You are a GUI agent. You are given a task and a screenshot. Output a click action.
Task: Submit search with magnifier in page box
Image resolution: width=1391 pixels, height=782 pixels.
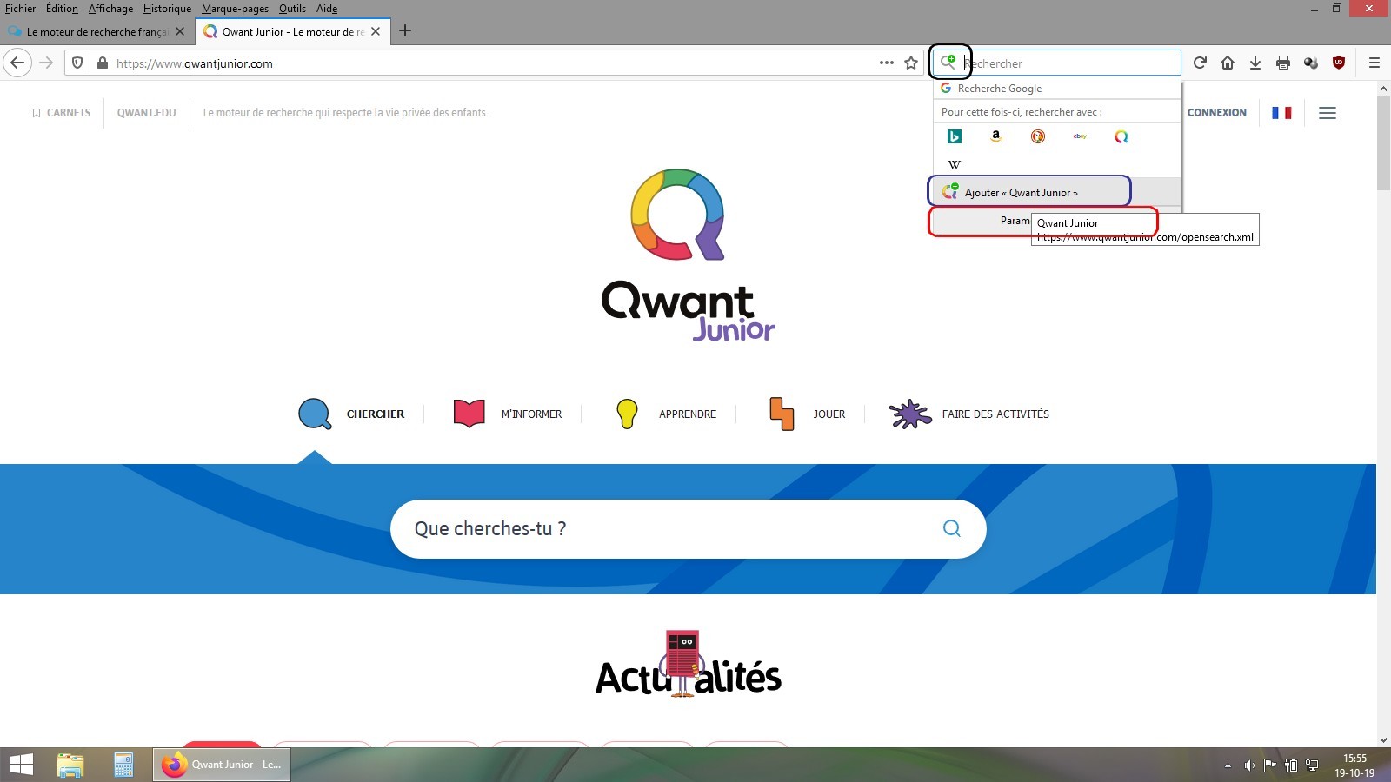point(952,528)
